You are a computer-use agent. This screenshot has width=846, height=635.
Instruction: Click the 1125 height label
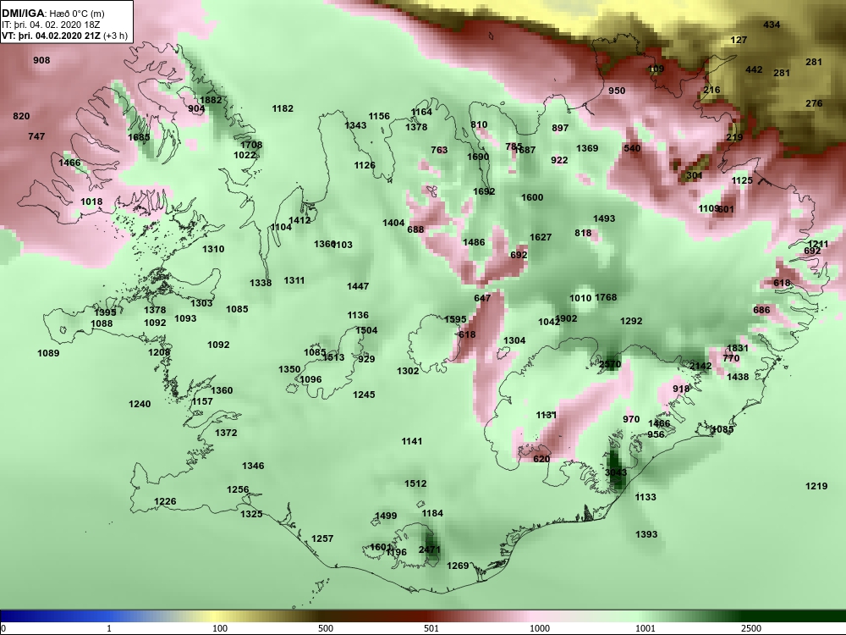click(x=742, y=180)
